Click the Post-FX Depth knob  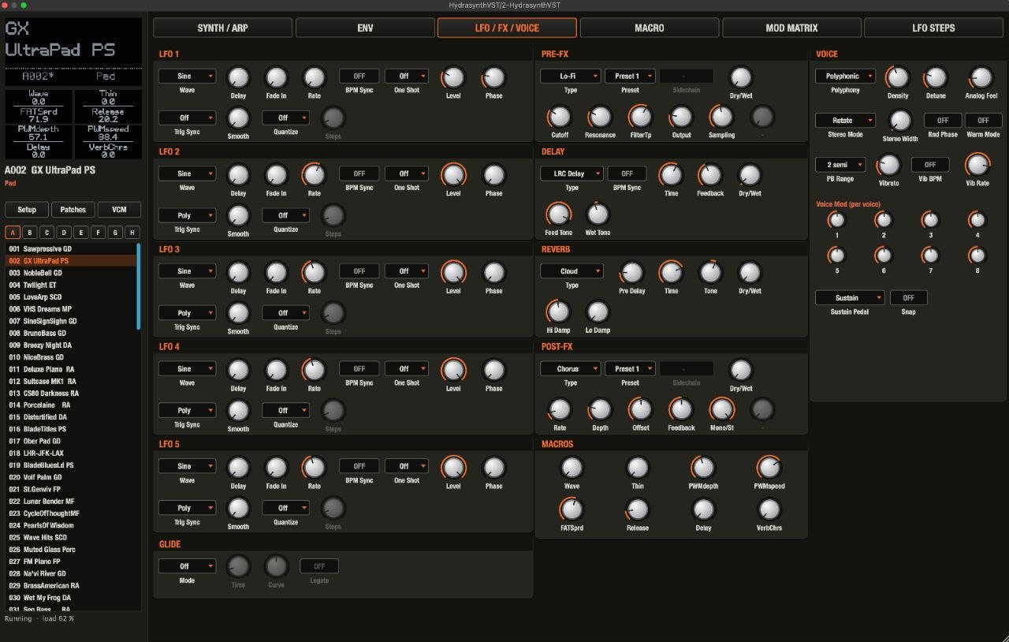(600, 409)
